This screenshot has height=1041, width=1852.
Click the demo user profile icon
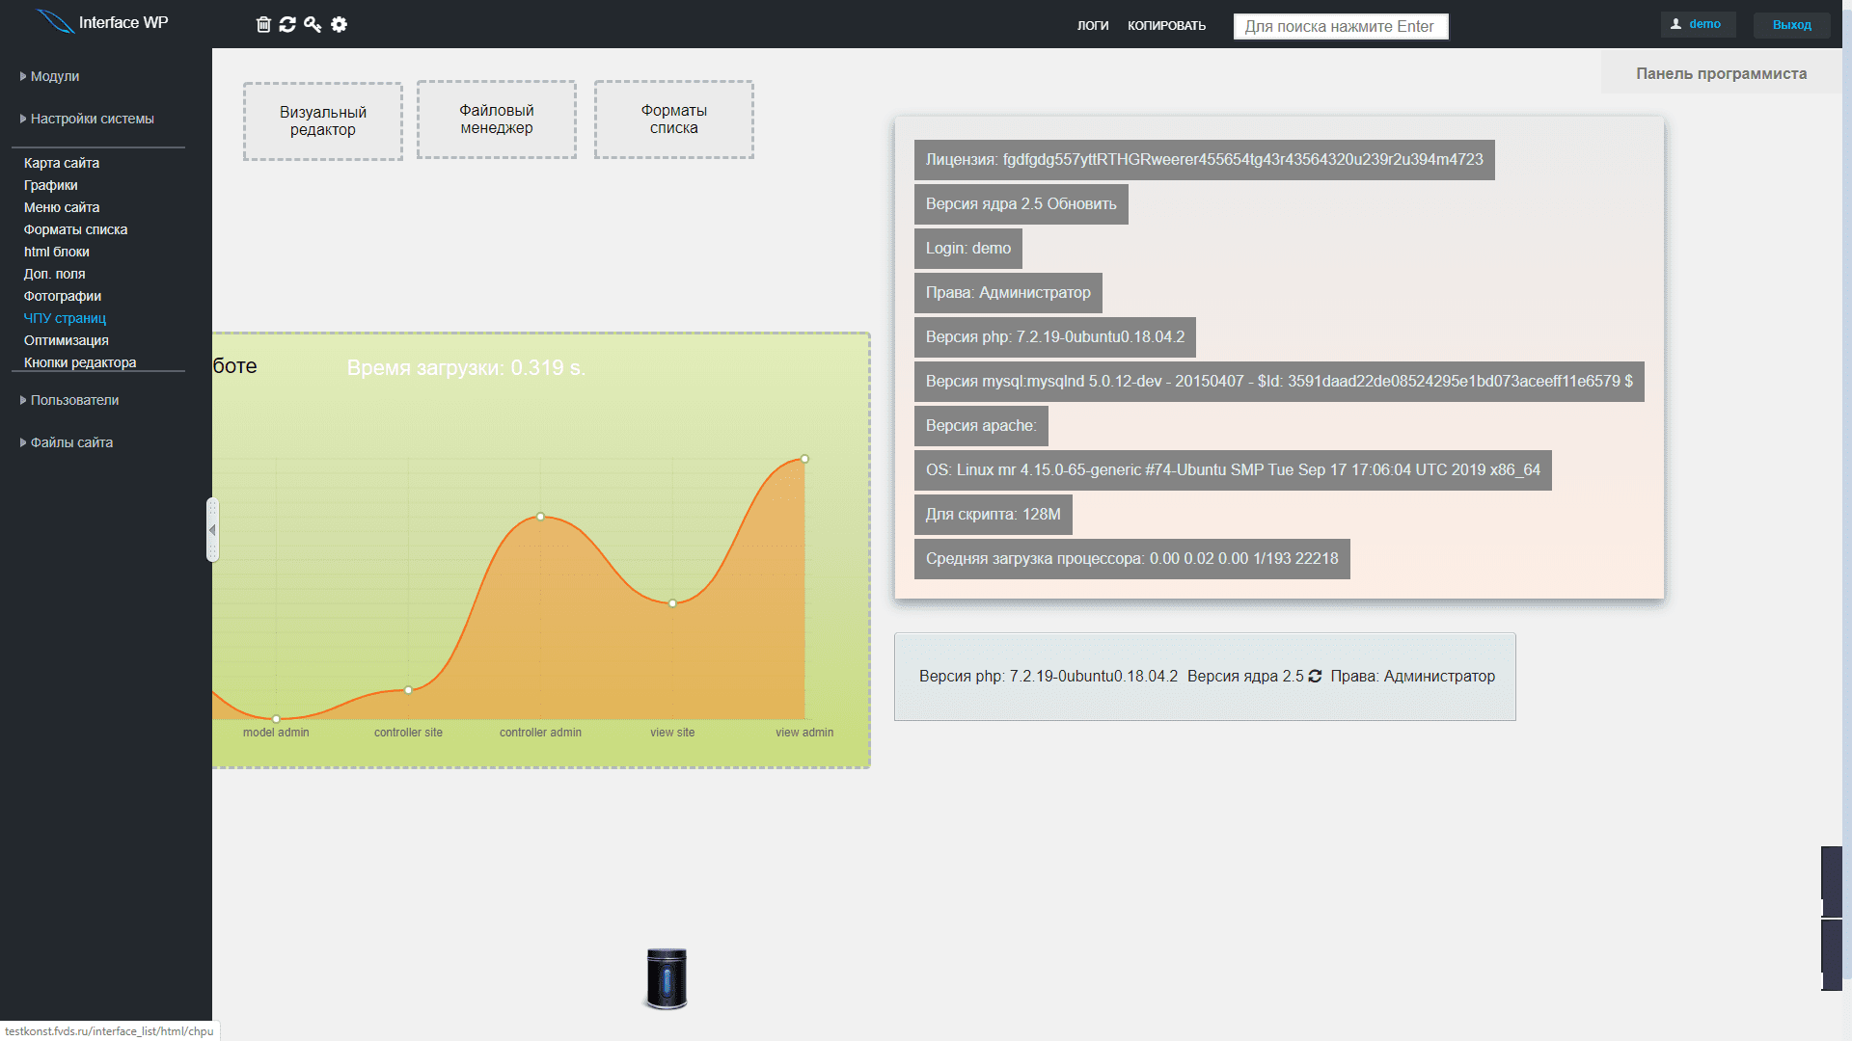tap(1676, 24)
